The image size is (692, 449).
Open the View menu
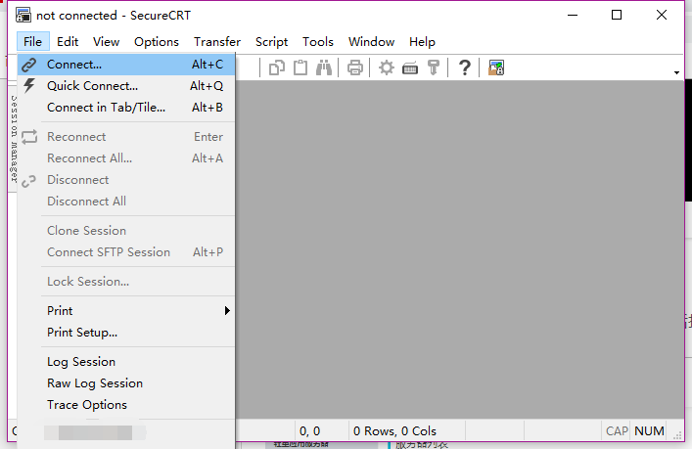click(x=106, y=42)
